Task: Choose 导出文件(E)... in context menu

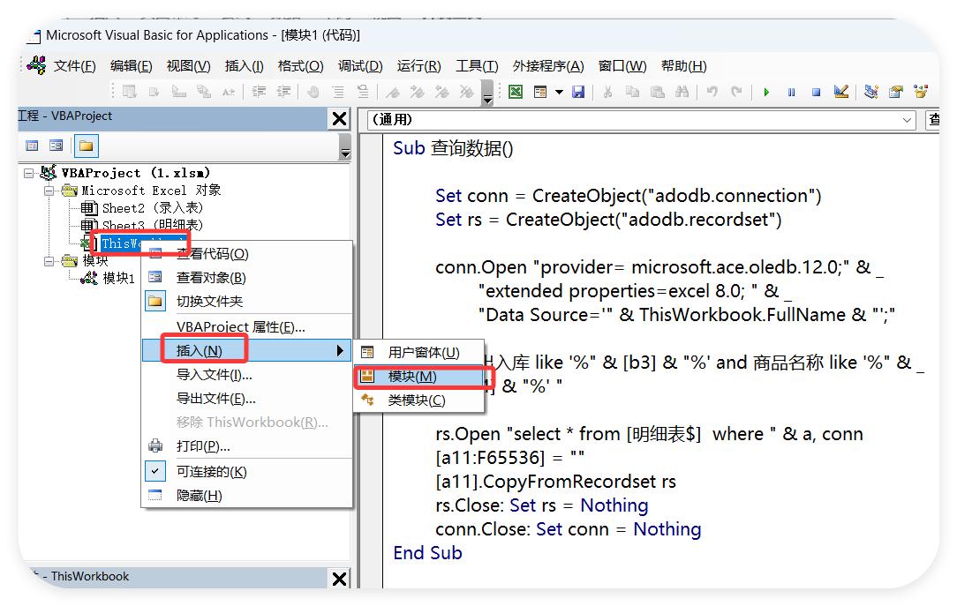Action: point(246,399)
